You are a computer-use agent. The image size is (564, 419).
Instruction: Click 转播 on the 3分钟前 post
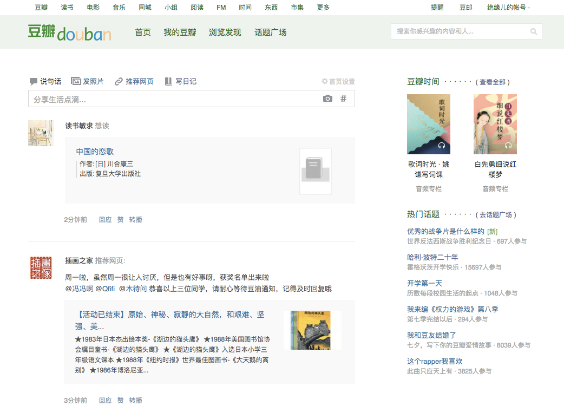[135, 400]
